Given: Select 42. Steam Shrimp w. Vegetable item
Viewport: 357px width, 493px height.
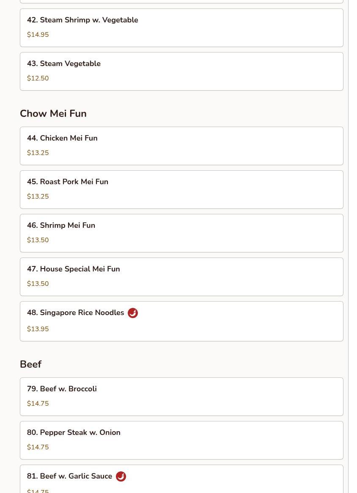Looking at the screenshot, I should tap(181, 28).
